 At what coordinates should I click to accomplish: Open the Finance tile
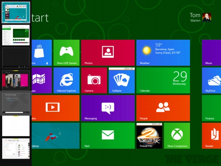click(211, 108)
